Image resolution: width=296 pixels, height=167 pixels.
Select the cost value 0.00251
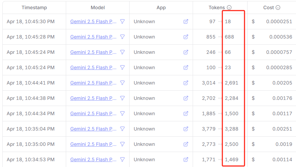coord(282,129)
